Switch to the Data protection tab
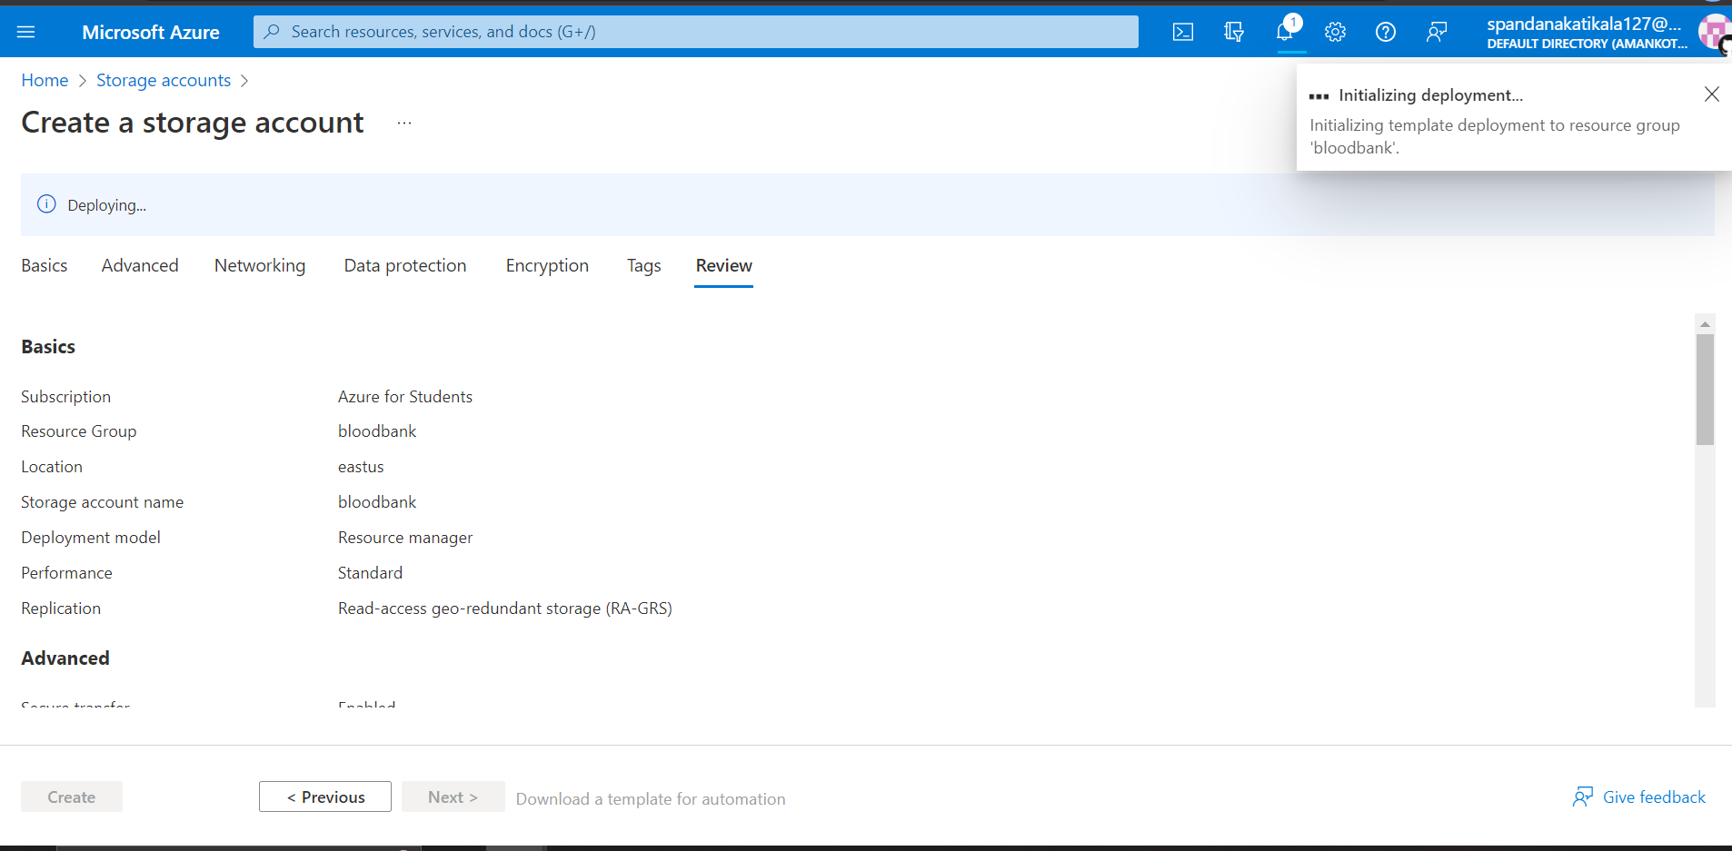The height and width of the screenshot is (851, 1732). pos(405,265)
